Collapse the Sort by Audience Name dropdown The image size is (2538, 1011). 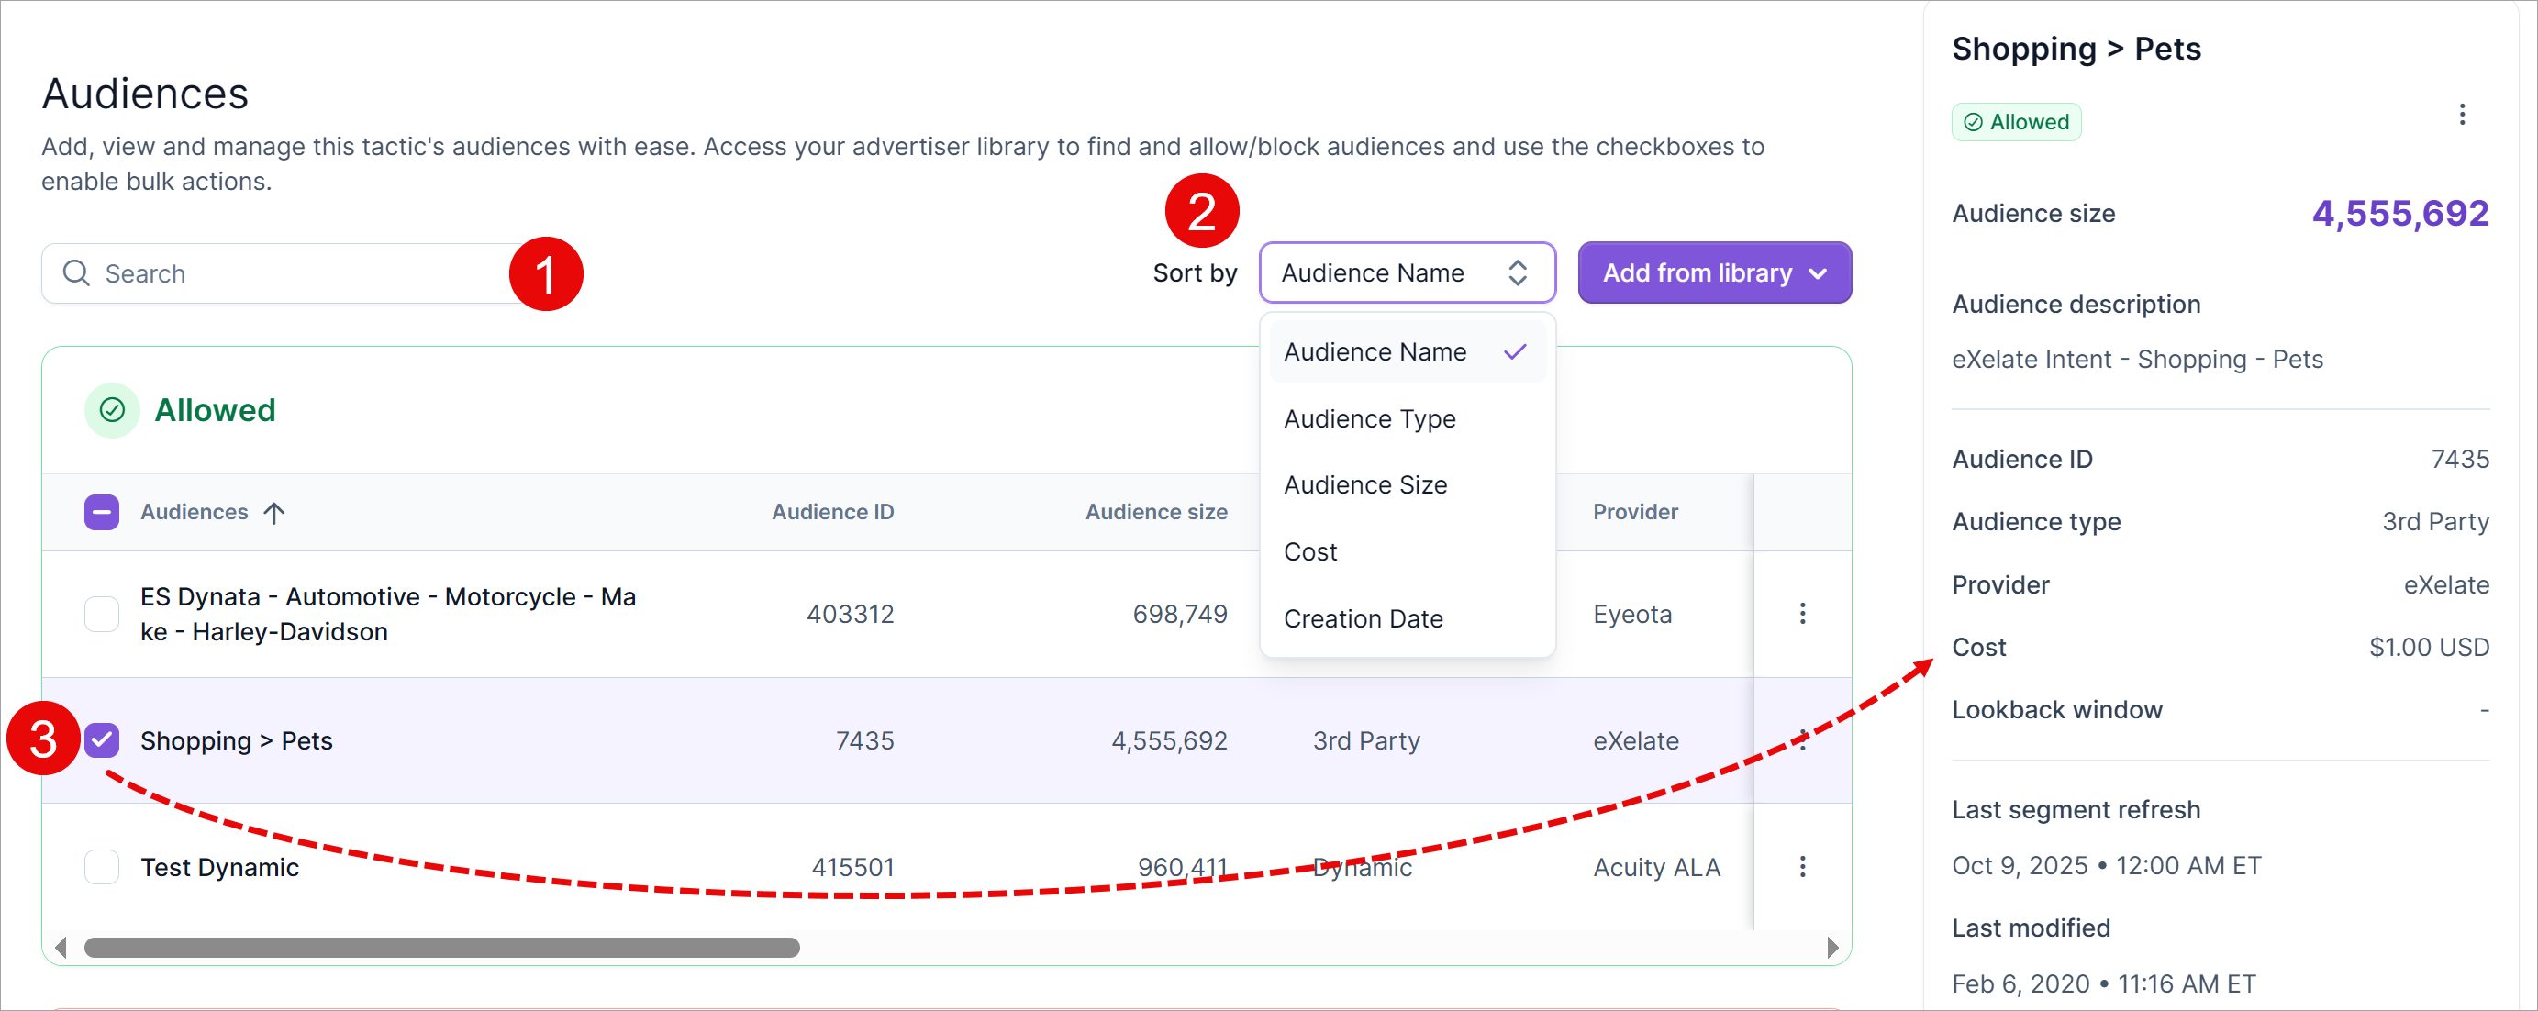click(x=1406, y=273)
